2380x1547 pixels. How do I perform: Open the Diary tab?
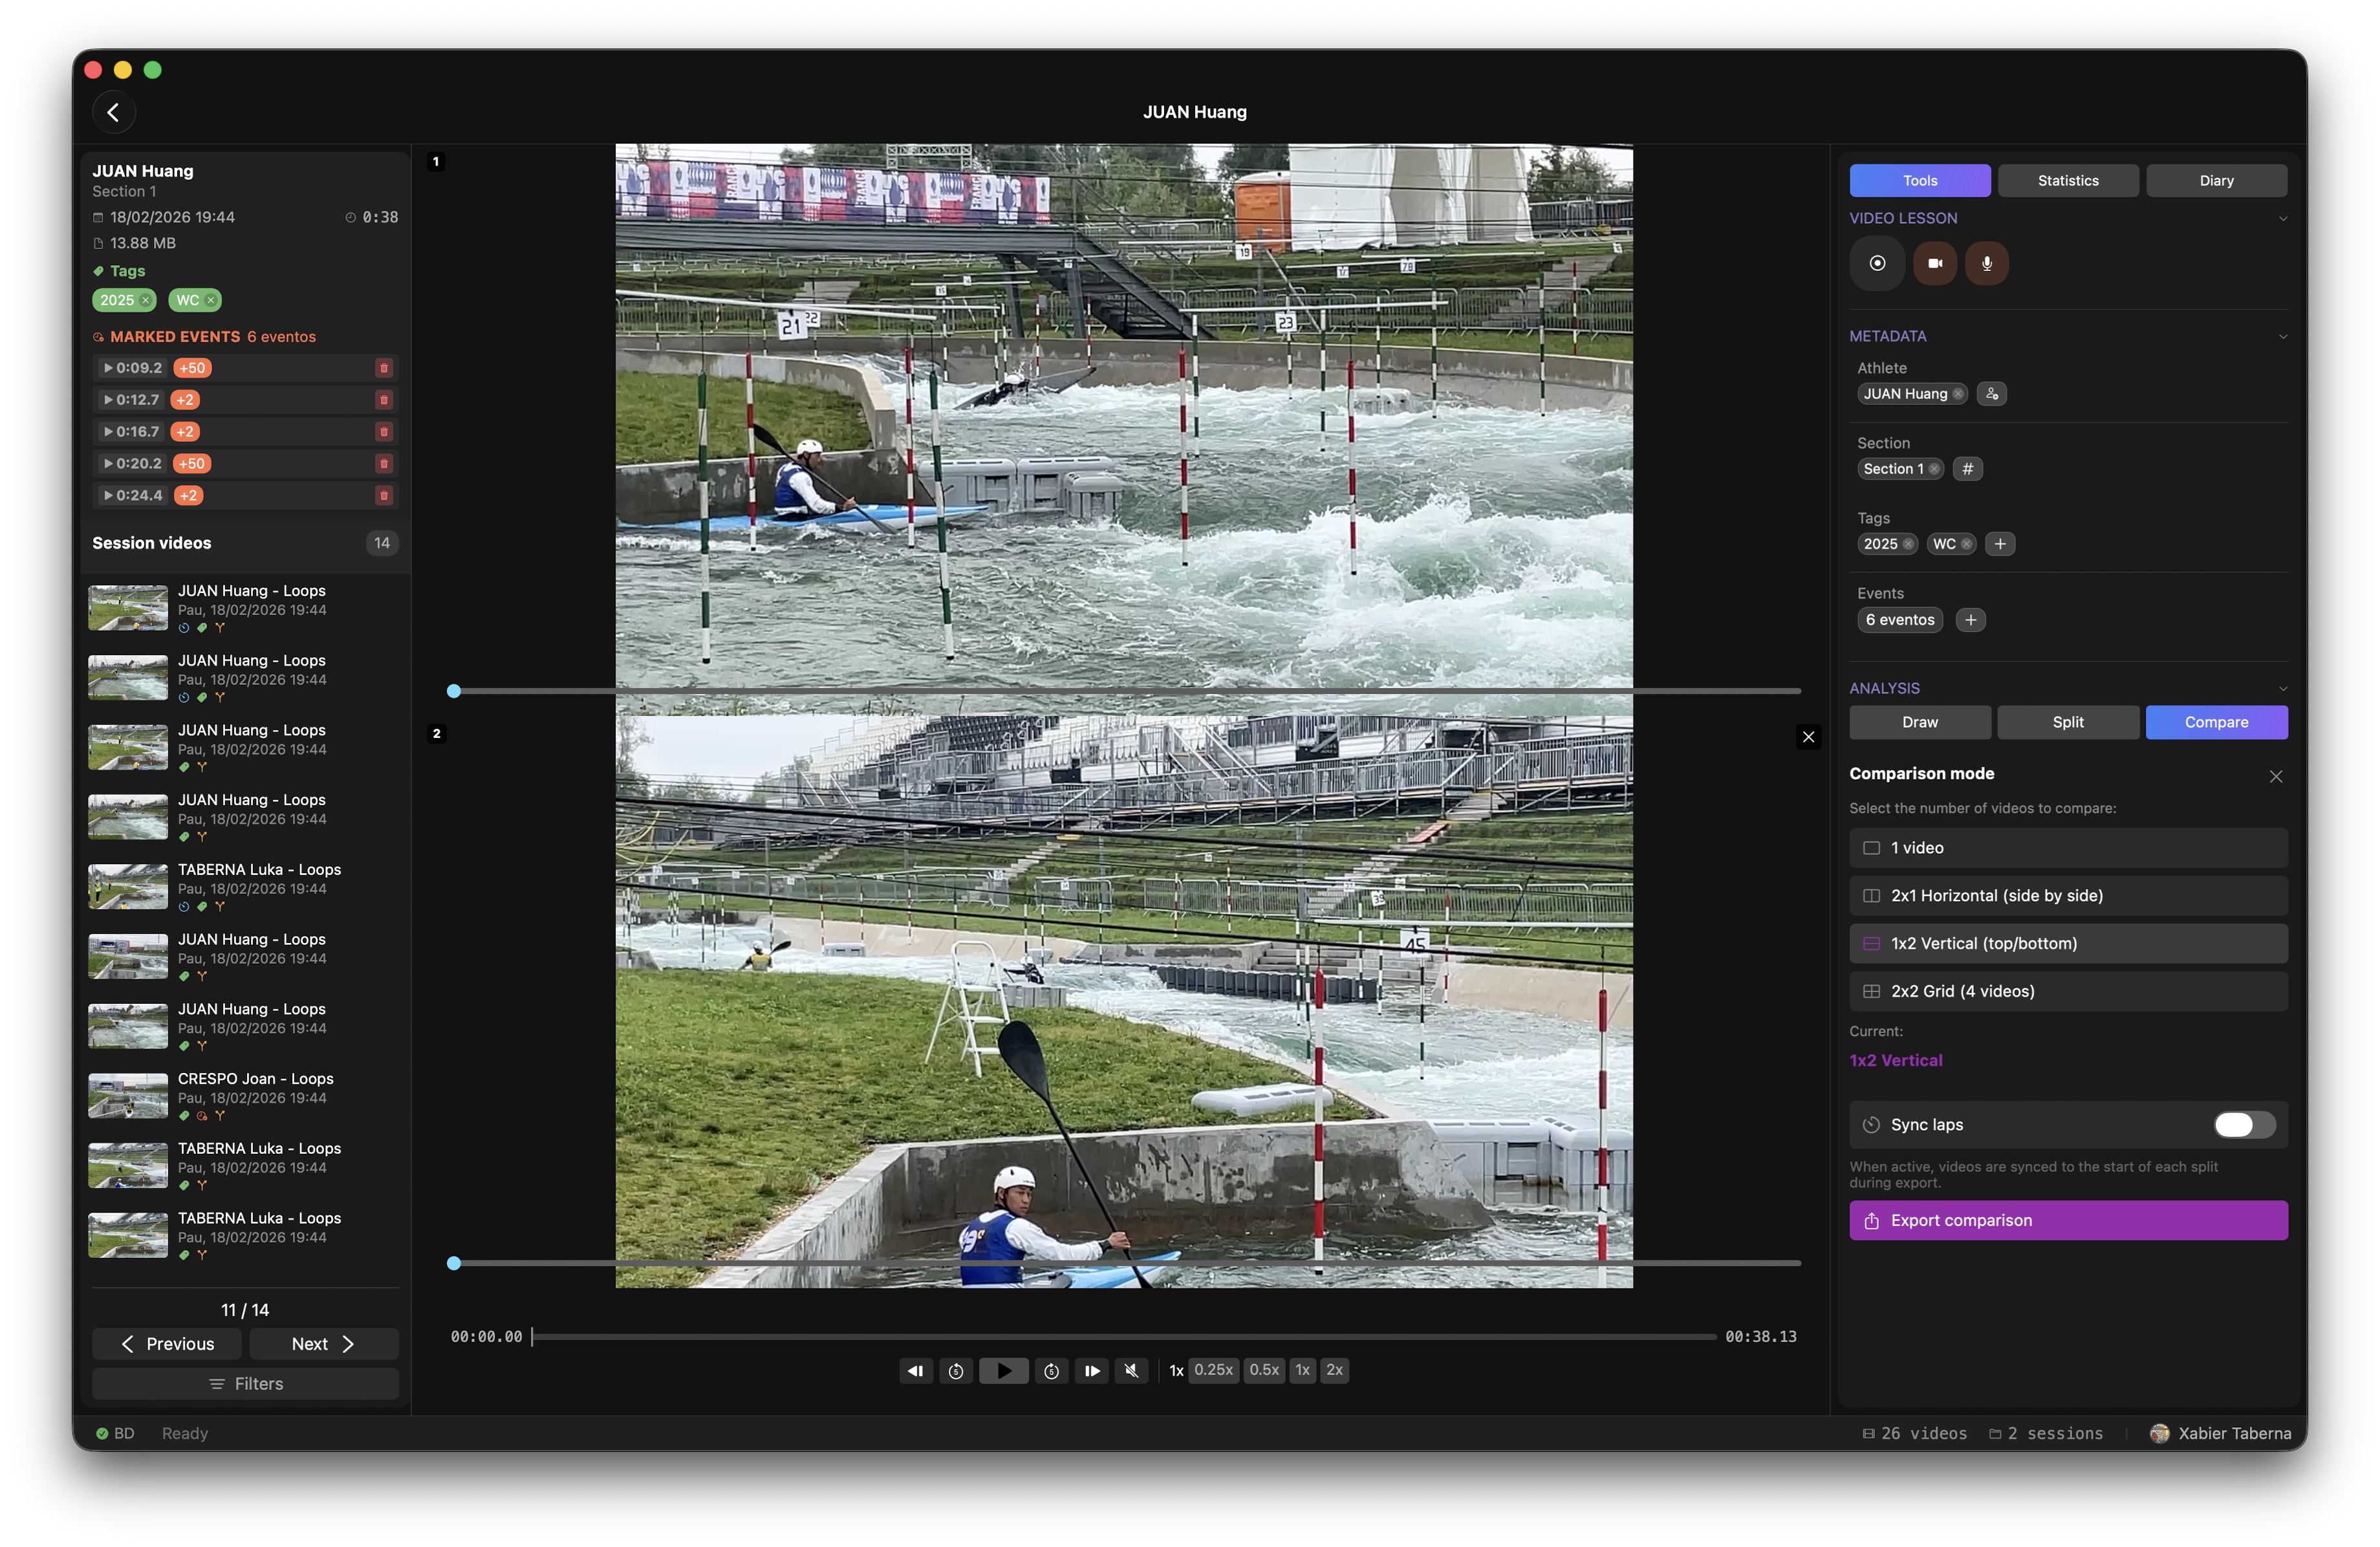pos(2217,180)
